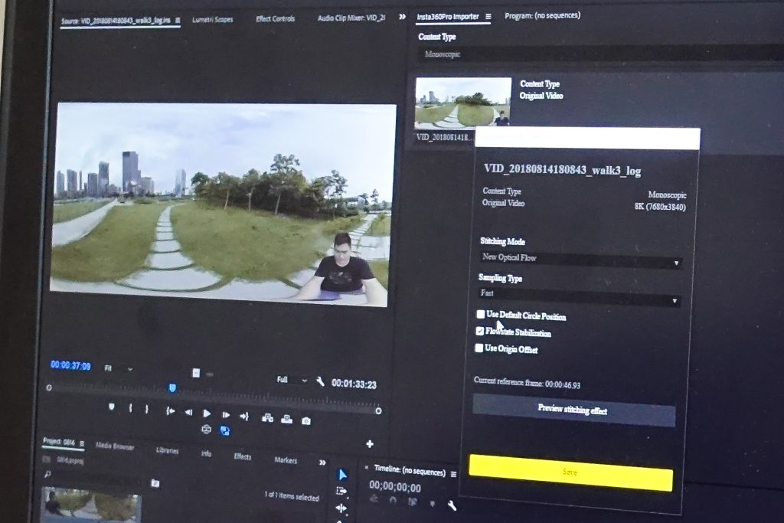784x523 pixels.
Task: Select the Ripple Edit tool
Action: pos(341,508)
